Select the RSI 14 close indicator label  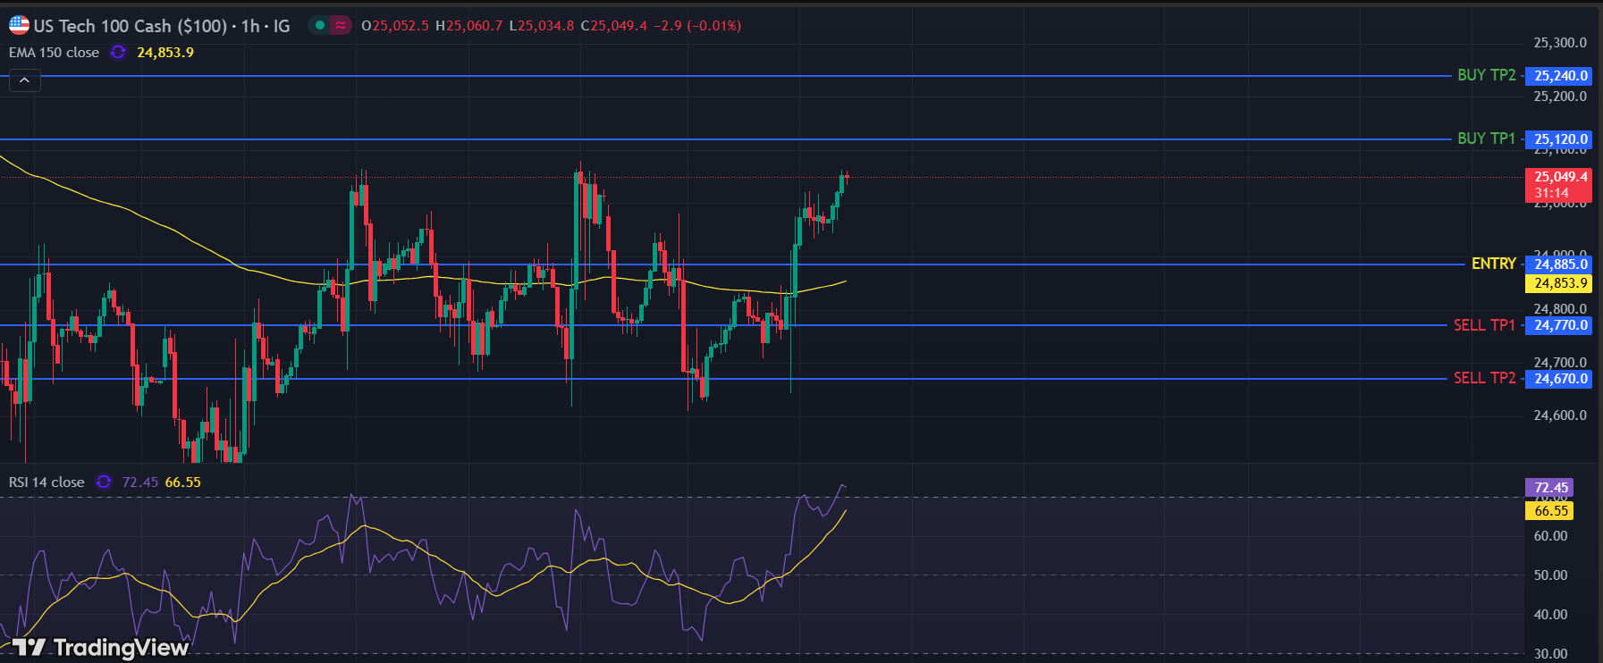(46, 482)
